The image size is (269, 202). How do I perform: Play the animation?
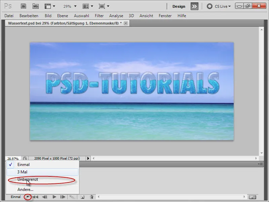[54, 197]
